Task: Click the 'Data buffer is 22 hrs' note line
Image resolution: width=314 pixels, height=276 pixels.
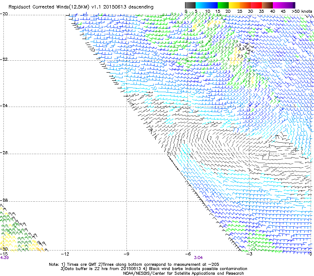Action: (154, 269)
